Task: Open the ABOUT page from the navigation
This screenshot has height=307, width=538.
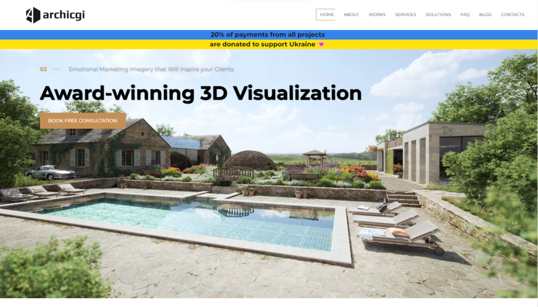Action: 351,14
